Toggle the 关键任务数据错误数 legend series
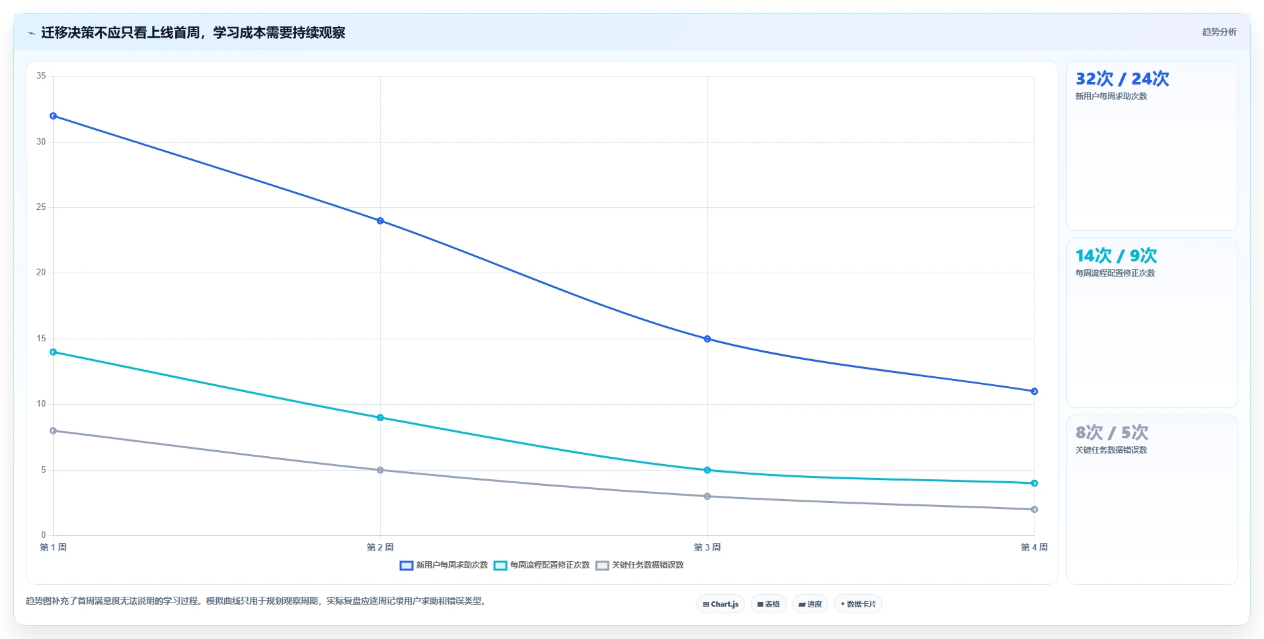Image resolution: width=1264 pixels, height=639 pixels. pos(639,565)
